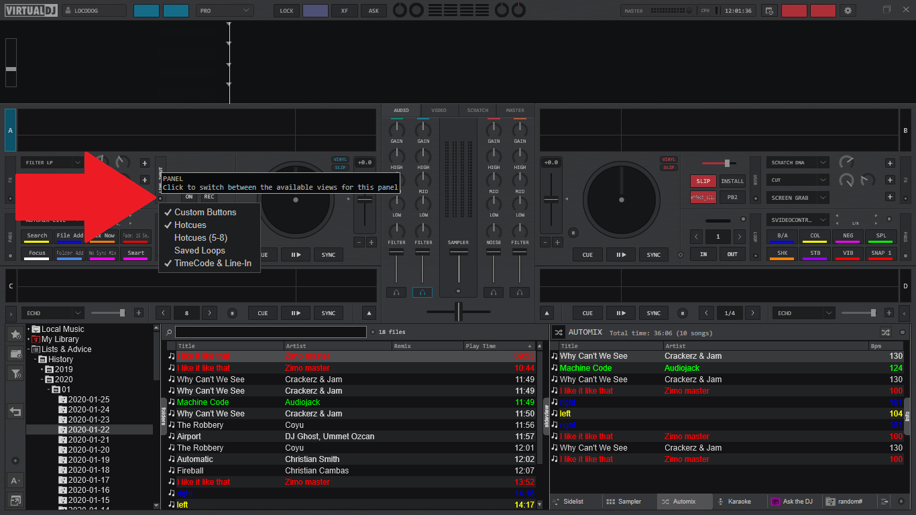Image resolution: width=916 pixels, height=515 pixels.
Task: Click the plus button beside SCRATCH DNA effect
Action: (890, 163)
